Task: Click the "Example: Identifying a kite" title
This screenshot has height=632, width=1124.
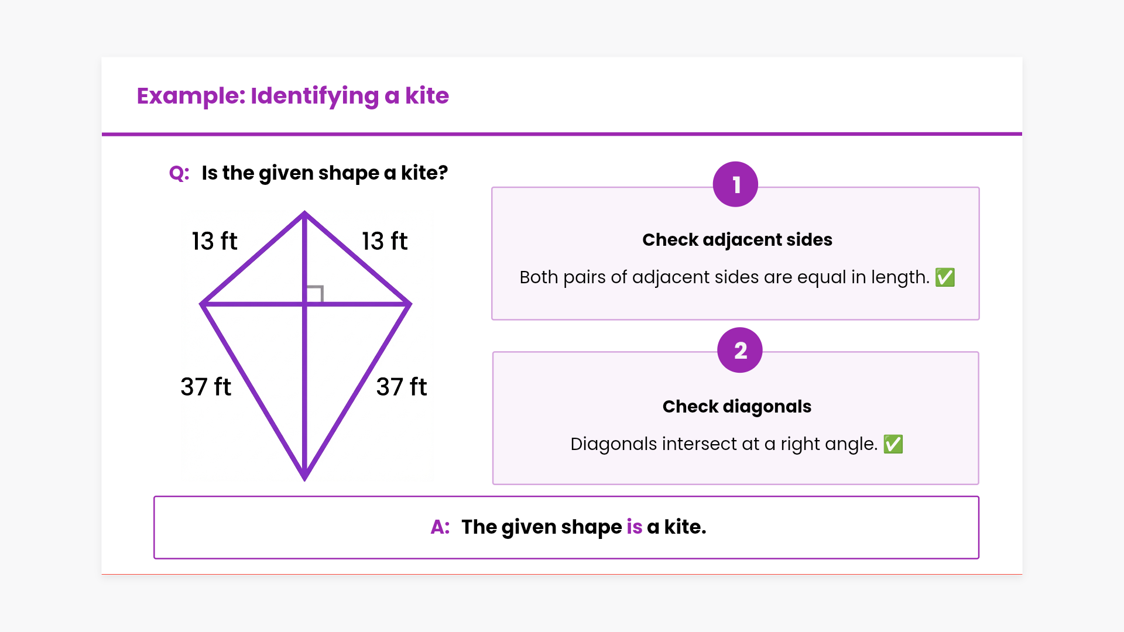Action: tap(293, 96)
